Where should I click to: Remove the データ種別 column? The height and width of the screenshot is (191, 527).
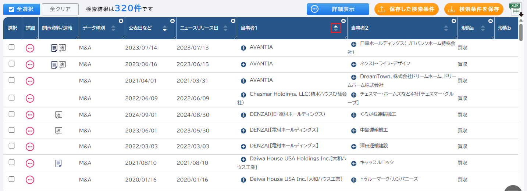(121, 21)
